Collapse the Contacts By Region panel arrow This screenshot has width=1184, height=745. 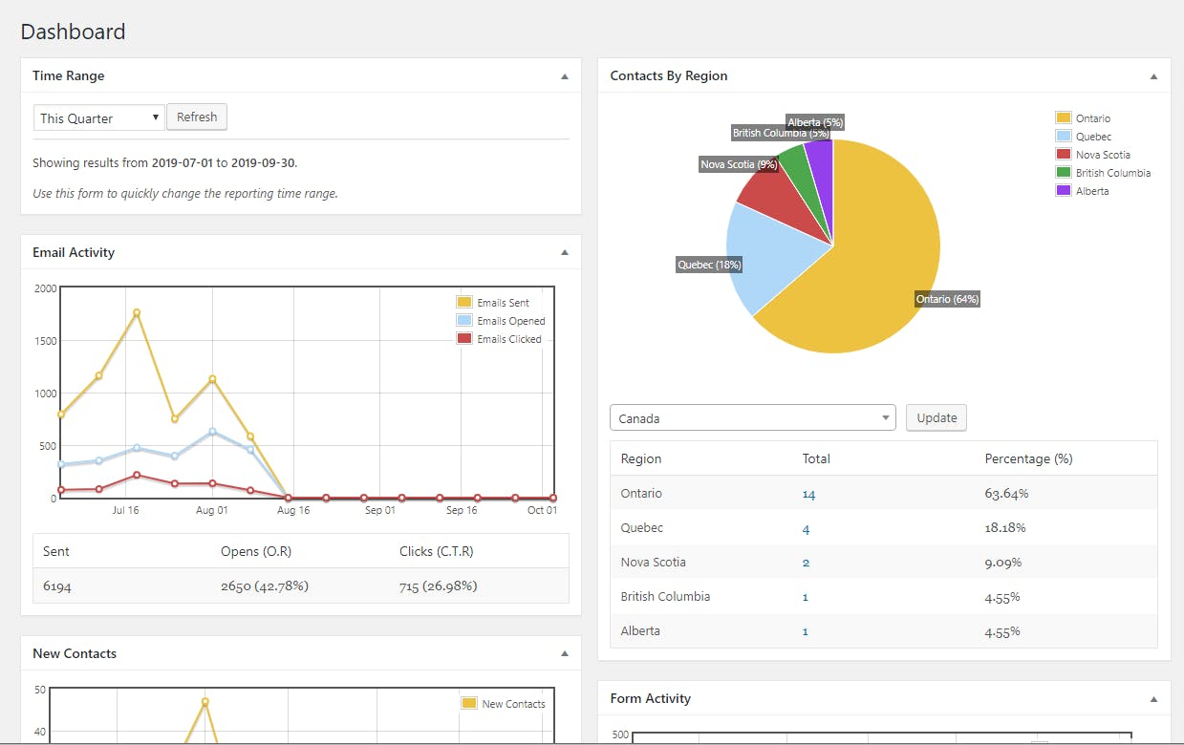point(1153,75)
